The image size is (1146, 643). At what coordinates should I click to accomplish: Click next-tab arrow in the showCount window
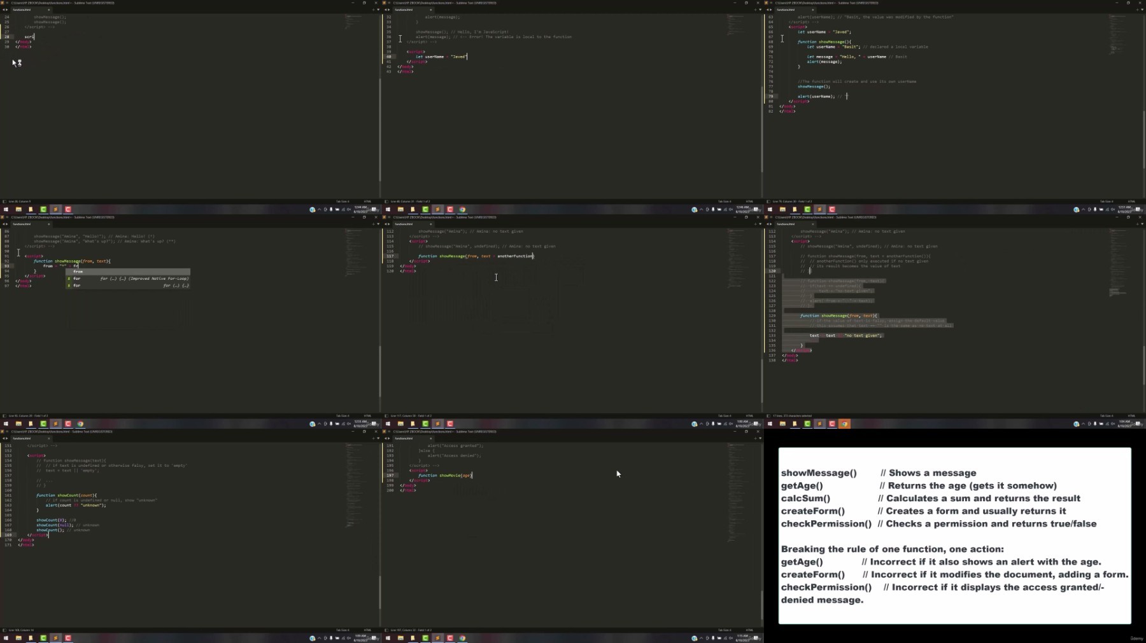tap(7, 438)
